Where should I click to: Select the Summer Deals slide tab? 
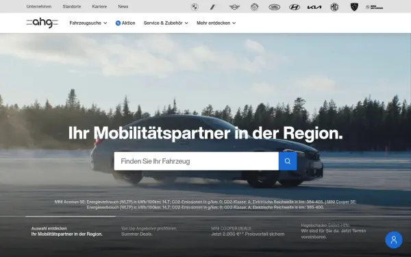pyautogui.click(x=149, y=232)
